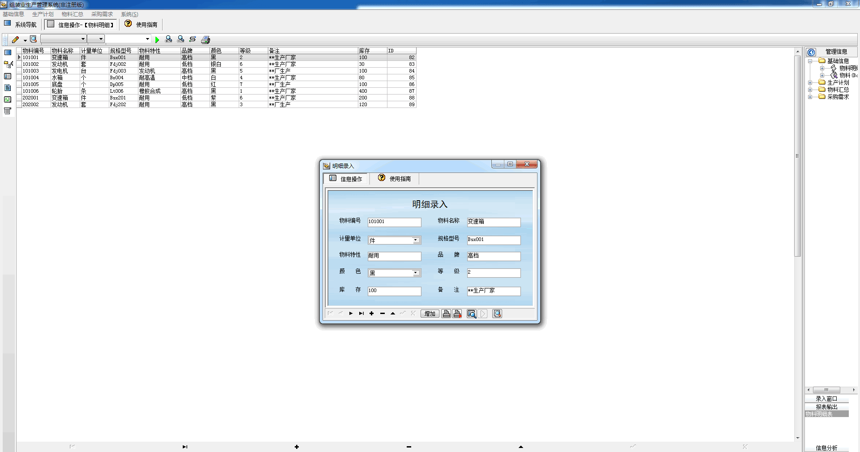Click the up triangle edit record icon in dialog
860x452 pixels.
click(x=393, y=314)
